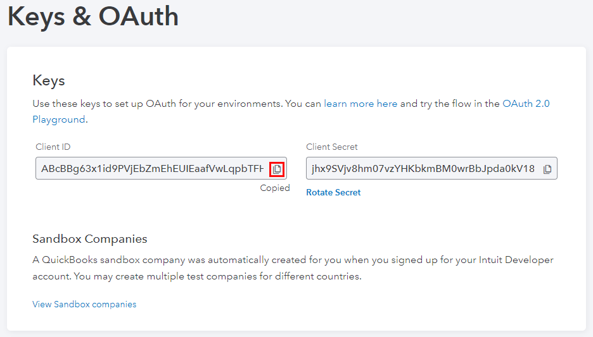
Task: Open the OAuth 2.0 Playground link
Action: (x=526, y=104)
